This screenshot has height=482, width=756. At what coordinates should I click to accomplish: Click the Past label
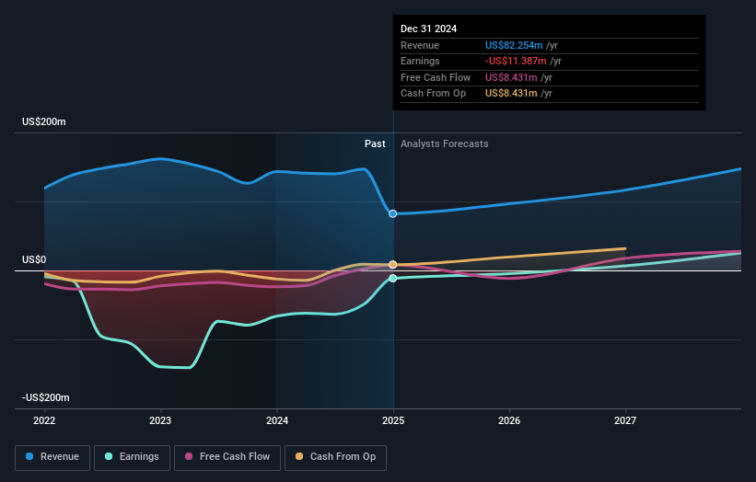[375, 144]
